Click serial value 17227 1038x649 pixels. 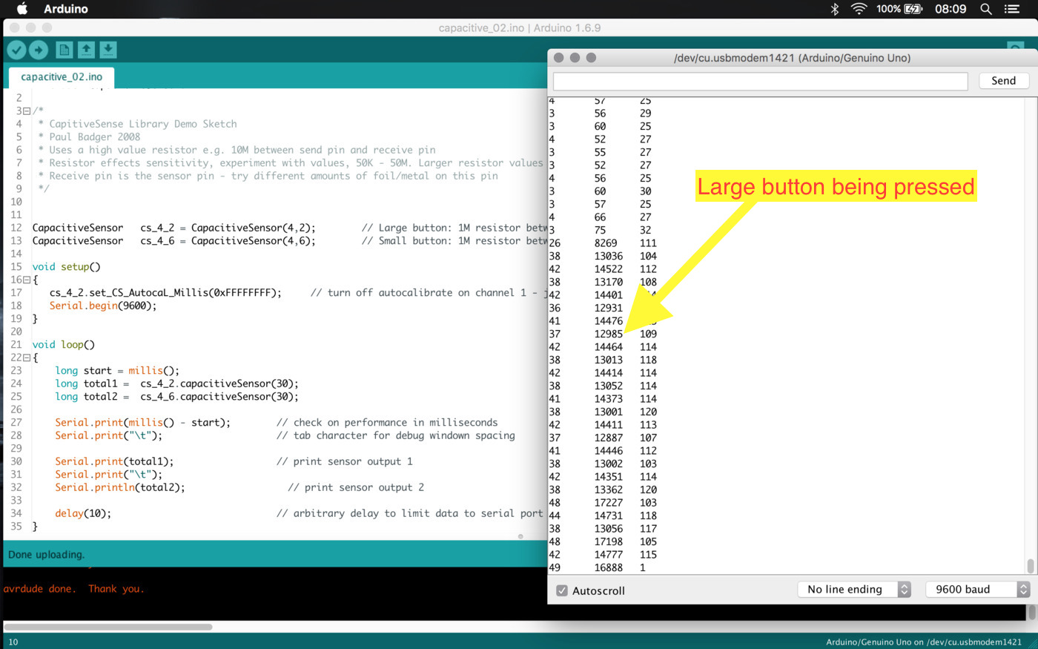coord(609,503)
